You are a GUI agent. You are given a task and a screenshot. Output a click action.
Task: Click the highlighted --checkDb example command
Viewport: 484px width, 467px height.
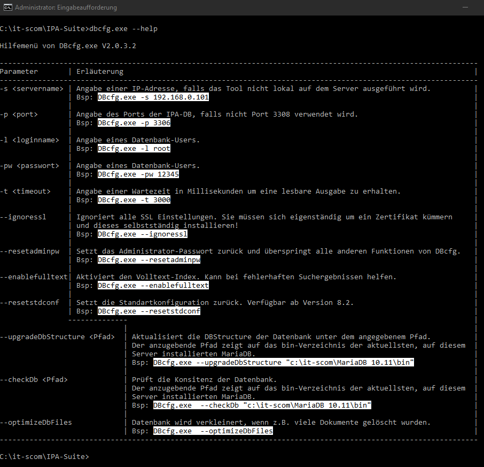click(x=262, y=405)
